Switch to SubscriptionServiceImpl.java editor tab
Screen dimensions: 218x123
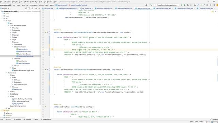coord(67,8)
